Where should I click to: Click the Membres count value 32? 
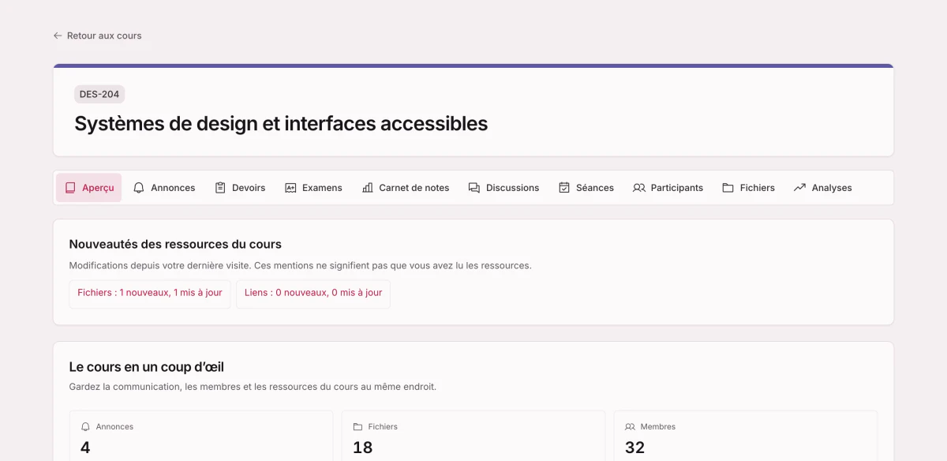634,448
